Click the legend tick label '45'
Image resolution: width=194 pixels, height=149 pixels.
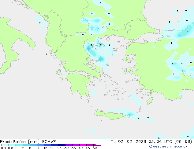pyautogui.click(x=88, y=148)
